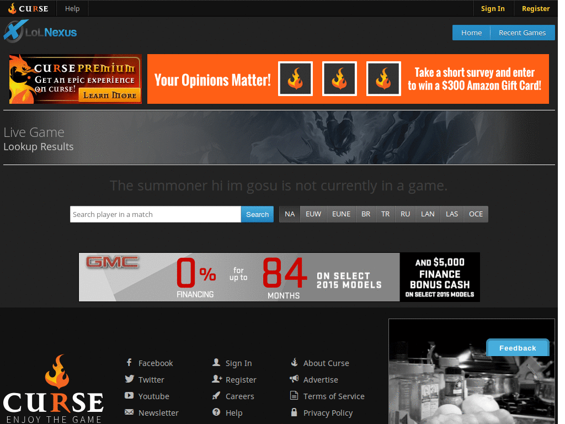Open the Careers footer link
The width and height of the screenshot is (565, 424).
(x=239, y=396)
